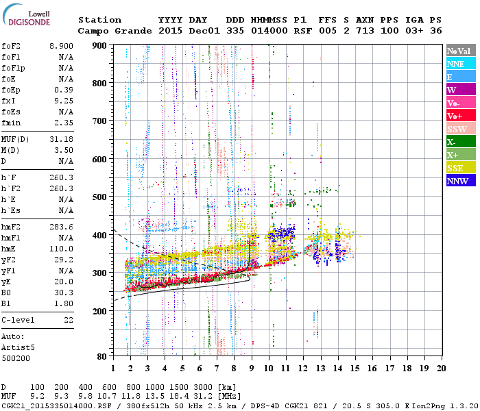Click the P1 value RSF

303,31
